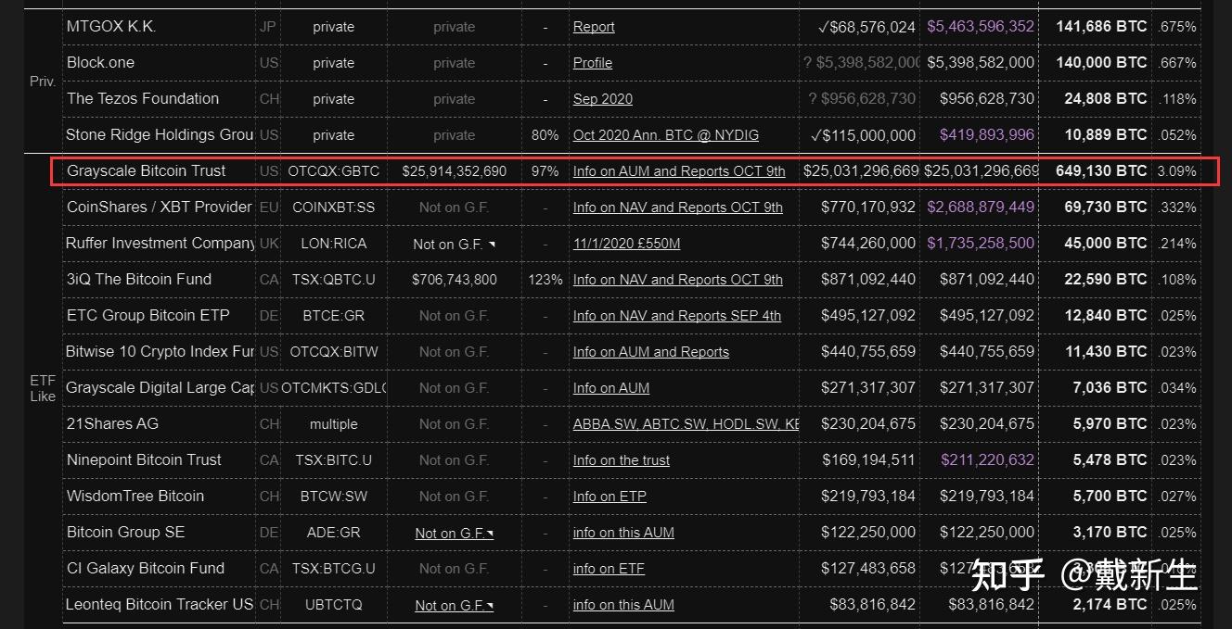1232x629 pixels.
Task: Open the Oct 2020 Ann. BTC @ NYDIG link
Action: click(x=665, y=135)
